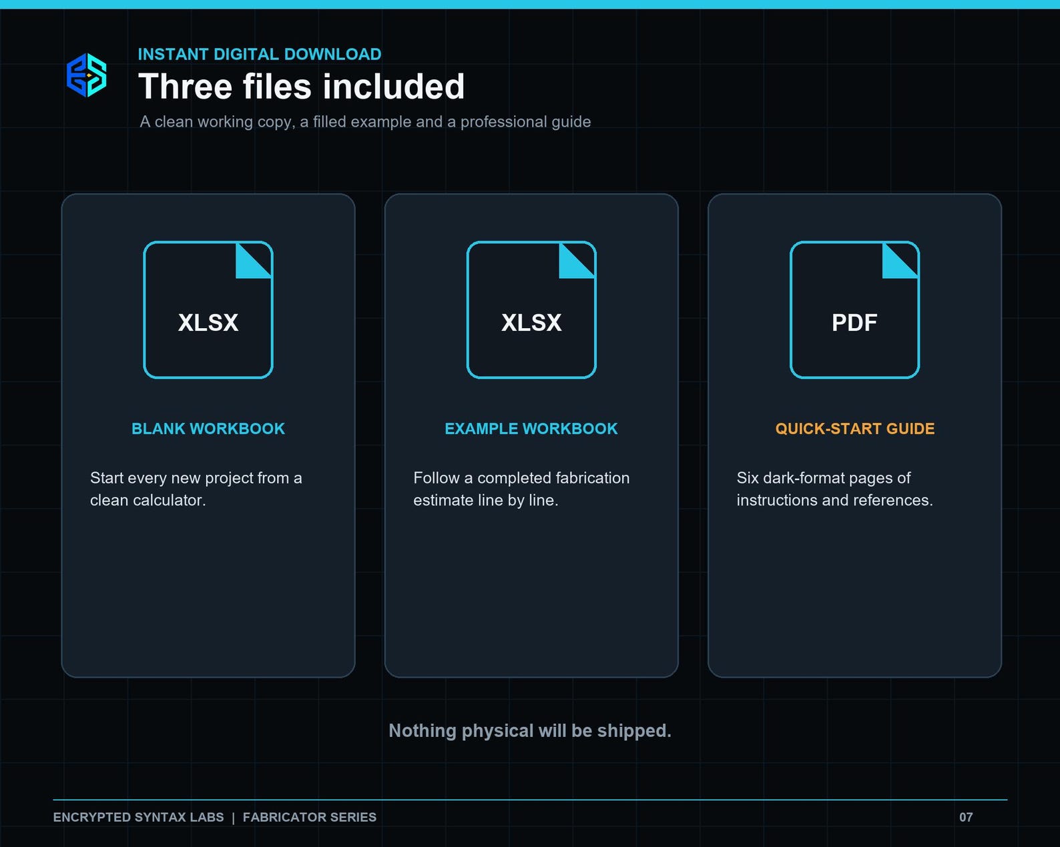Click the XLSX file icon above Example Workbook
Screen dimensions: 1060x847
coord(531,310)
